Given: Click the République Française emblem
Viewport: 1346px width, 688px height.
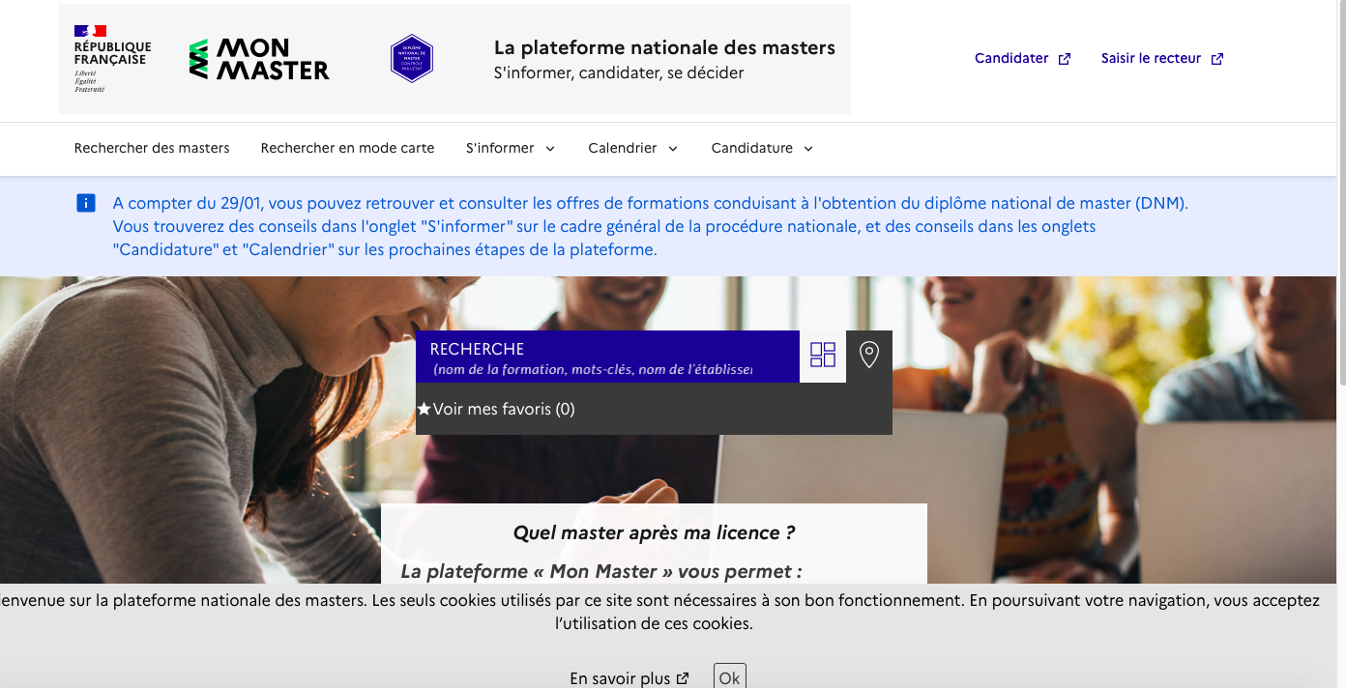Looking at the screenshot, I should pyautogui.click(x=112, y=59).
